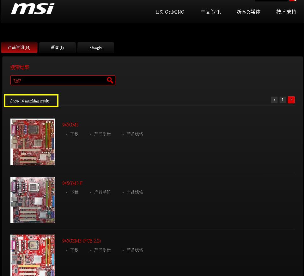
Task: Click the 'Show 14 matching results' text
Action: [30, 101]
